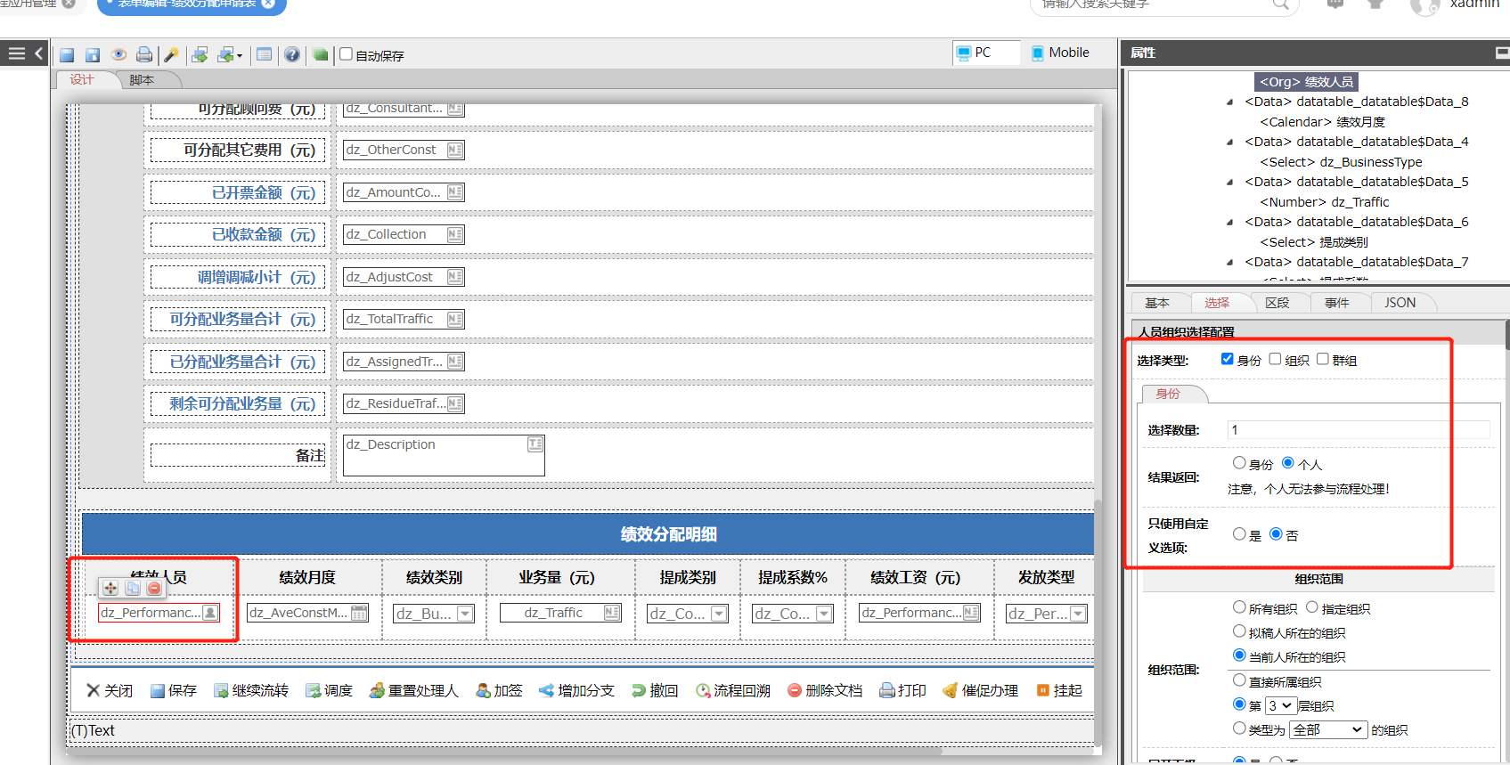Click the 删除文档 button
Viewport: 1510px width, 765px height.
click(825, 690)
